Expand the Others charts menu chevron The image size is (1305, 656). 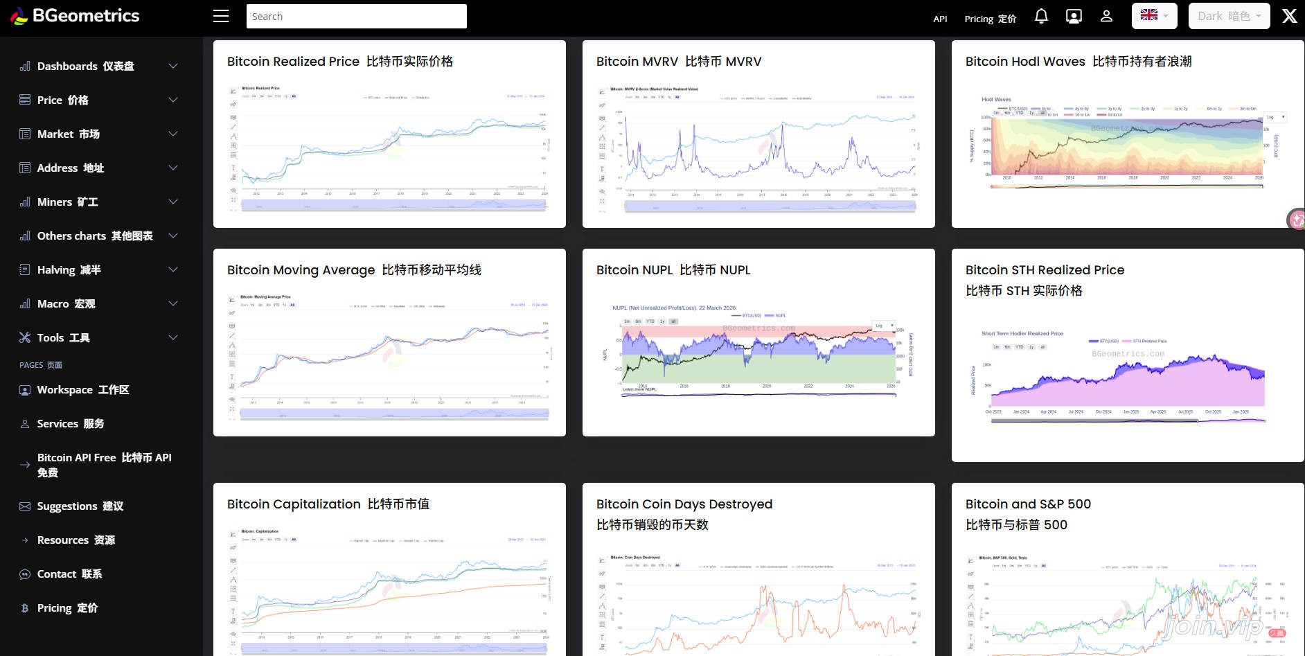click(173, 236)
